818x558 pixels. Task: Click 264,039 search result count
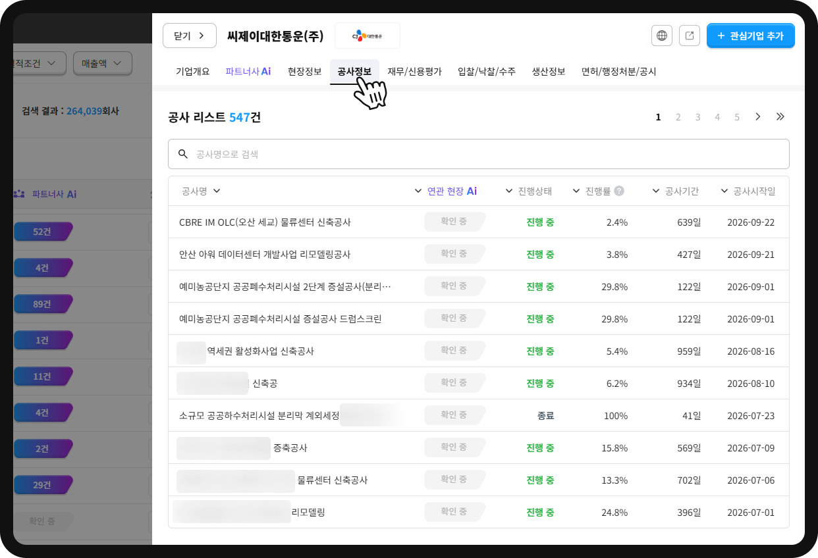click(84, 111)
